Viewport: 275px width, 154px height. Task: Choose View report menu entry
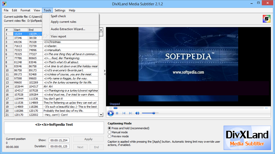(x=70, y=36)
